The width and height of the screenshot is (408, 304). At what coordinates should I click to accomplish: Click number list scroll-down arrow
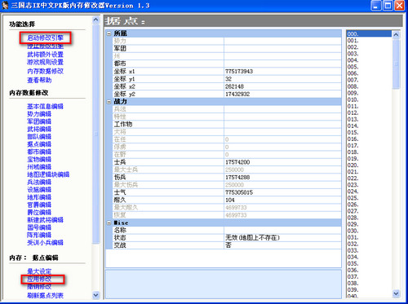point(396,293)
